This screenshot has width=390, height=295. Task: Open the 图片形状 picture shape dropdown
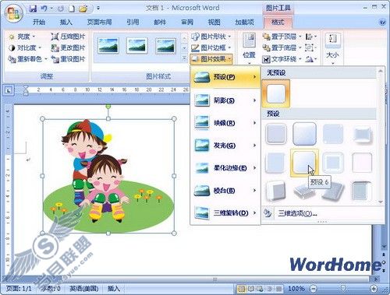click(211, 37)
